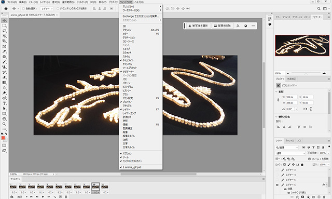The image size is (332, 199).
Task: Select the Horizontal Type tool
Action: pos(4,103)
